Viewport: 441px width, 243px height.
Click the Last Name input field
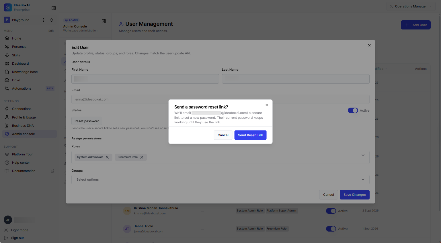[x=296, y=79]
